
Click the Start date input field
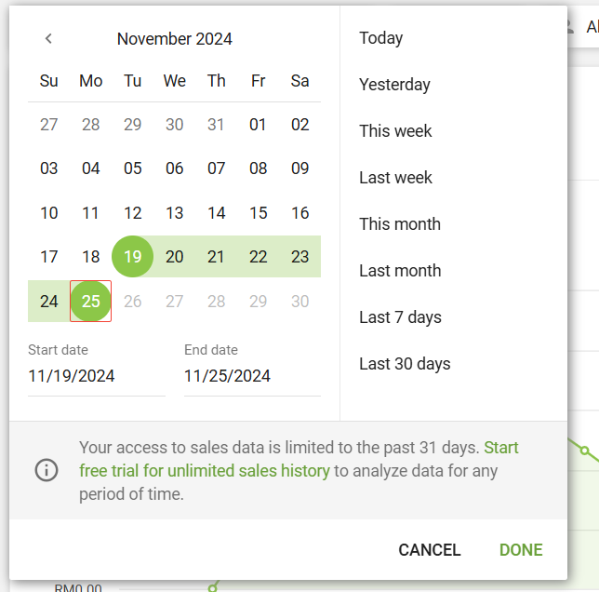97,376
